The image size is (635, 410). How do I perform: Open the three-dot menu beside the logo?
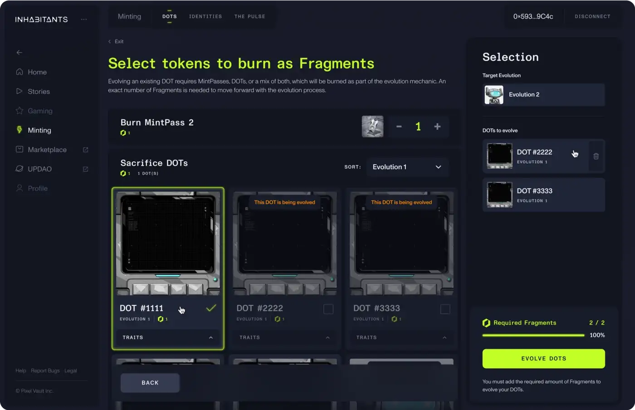coord(84,20)
